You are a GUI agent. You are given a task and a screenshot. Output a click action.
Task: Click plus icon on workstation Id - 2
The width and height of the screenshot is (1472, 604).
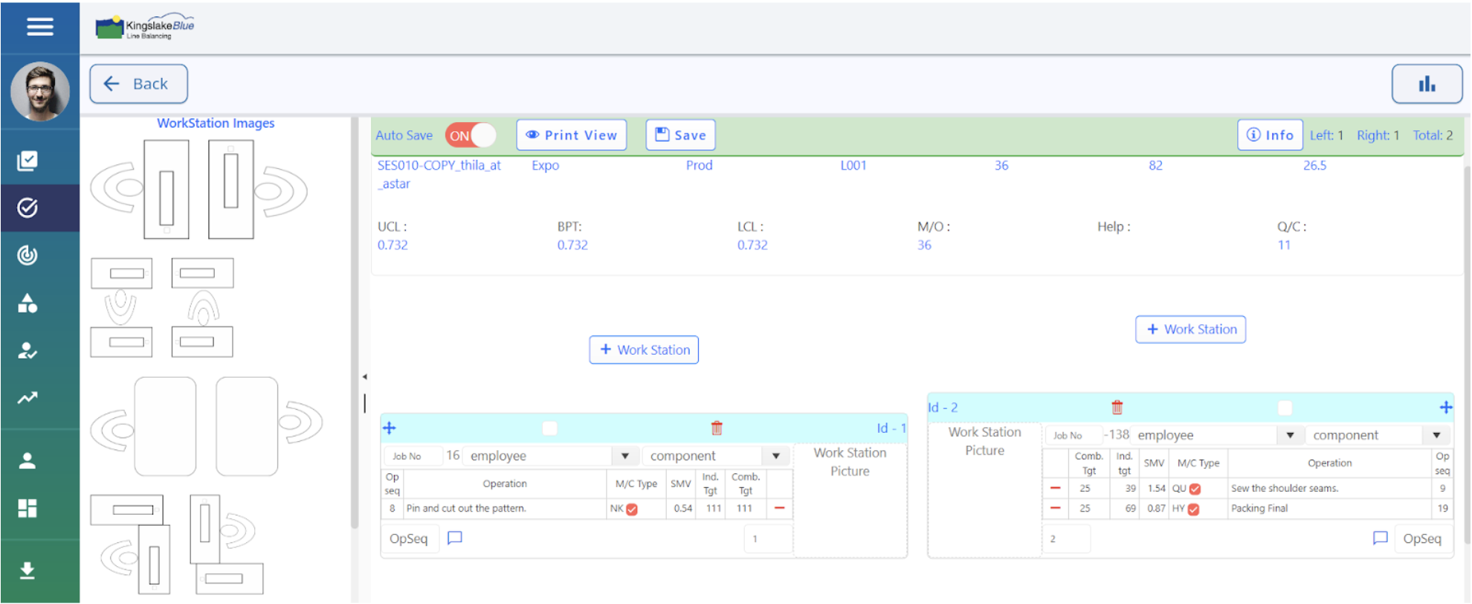pos(1446,407)
